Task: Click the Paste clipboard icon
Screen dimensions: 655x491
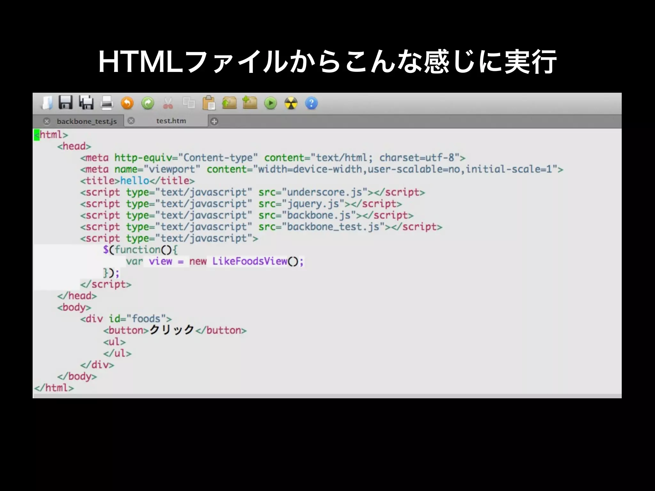Action: (209, 103)
